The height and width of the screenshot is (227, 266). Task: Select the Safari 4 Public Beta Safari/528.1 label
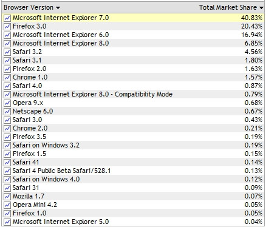click(62, 171)
